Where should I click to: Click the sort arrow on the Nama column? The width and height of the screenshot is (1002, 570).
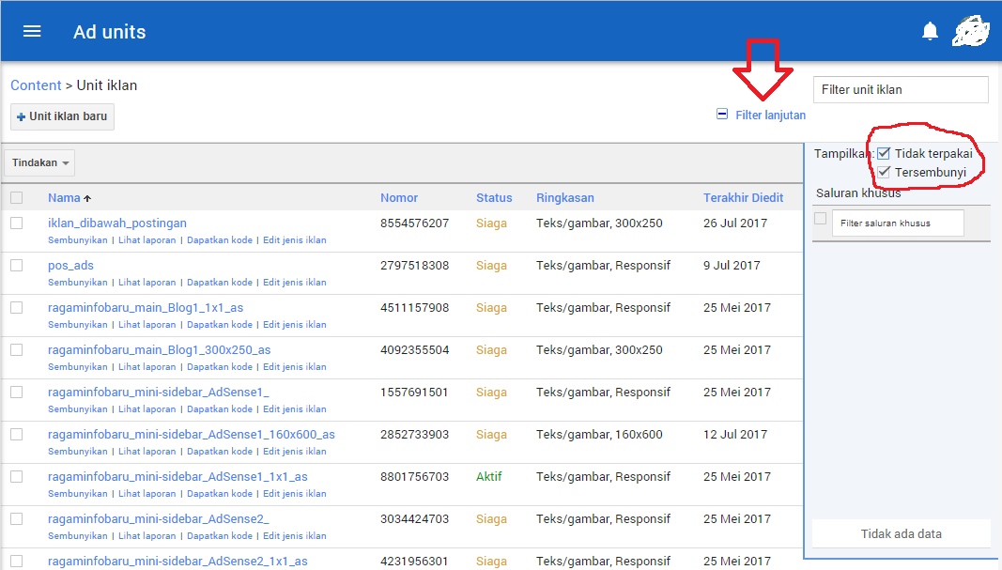(87, 197)
